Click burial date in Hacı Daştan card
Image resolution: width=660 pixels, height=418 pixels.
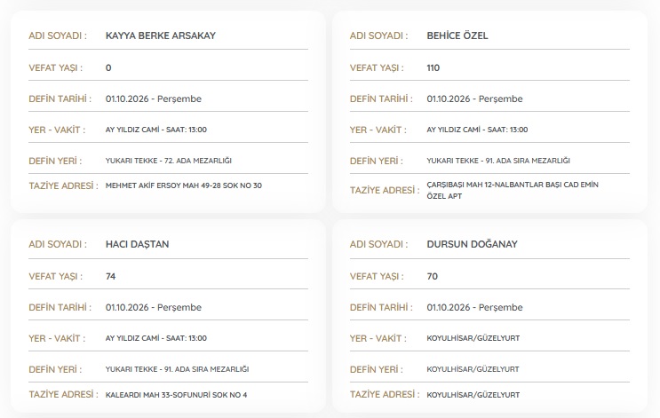[153, 307]
